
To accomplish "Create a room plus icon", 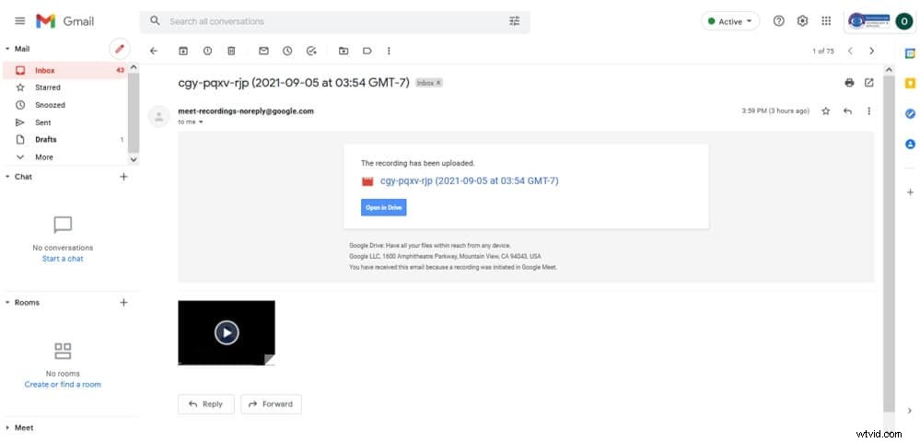I will [123, 303].
